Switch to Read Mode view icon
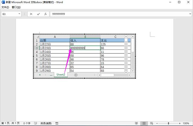 pyautogui.click(x=137, y=123)
